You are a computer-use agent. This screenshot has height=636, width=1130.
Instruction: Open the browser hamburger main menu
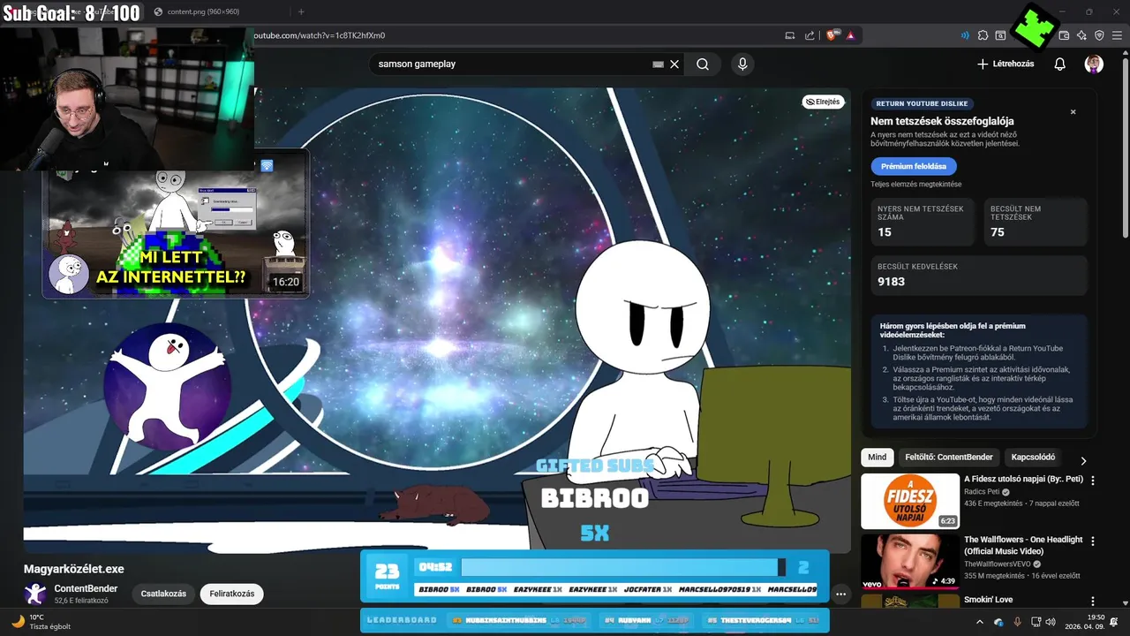pyautogui.click(x=1117, y=35)
